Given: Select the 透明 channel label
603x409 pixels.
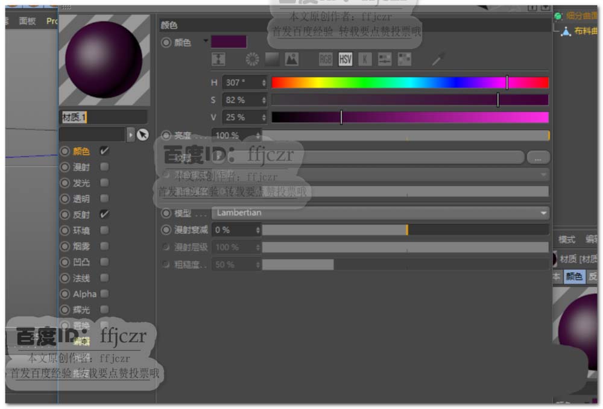Looking at the screenshot, I should pos(81,199).
